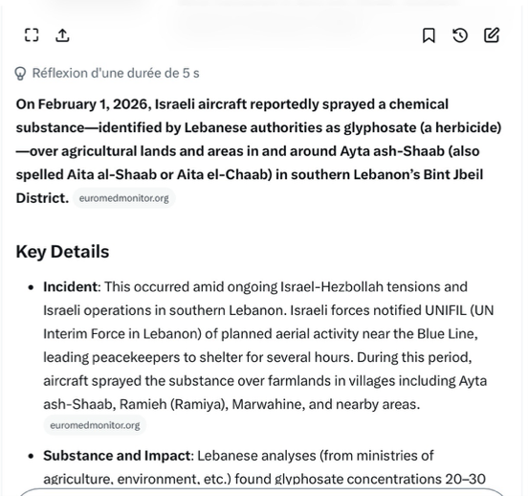Click the bullet marker before 'Incident'
The width and height of the screenshot is (528, 496).
32,287
